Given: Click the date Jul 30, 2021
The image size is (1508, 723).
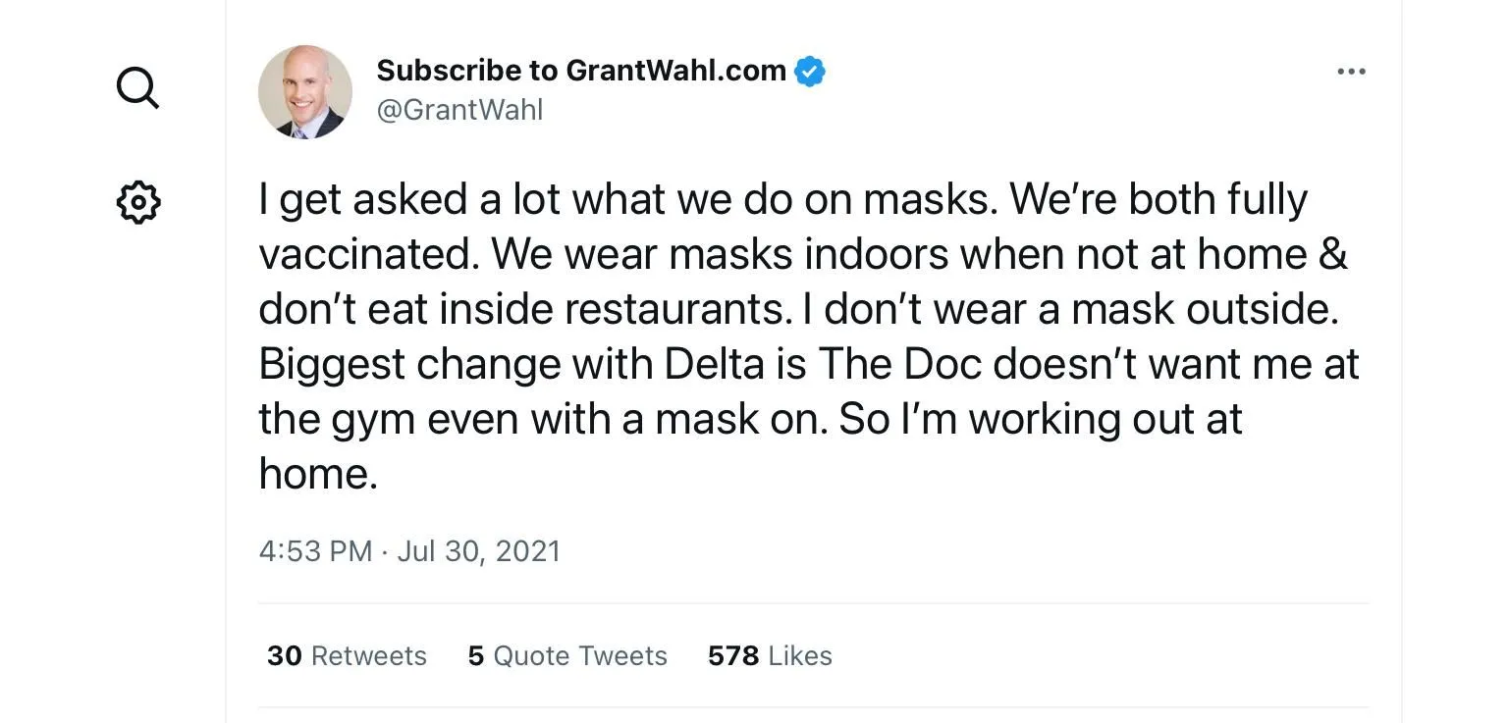Looking at the screenshot, I should coord(478,550).
